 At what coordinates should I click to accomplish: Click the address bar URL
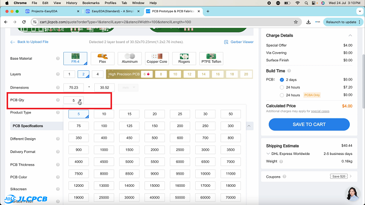(116, 22)
